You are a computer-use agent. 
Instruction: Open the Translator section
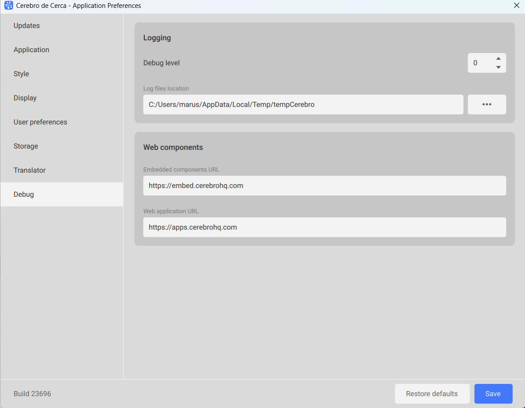click(30, 170)
